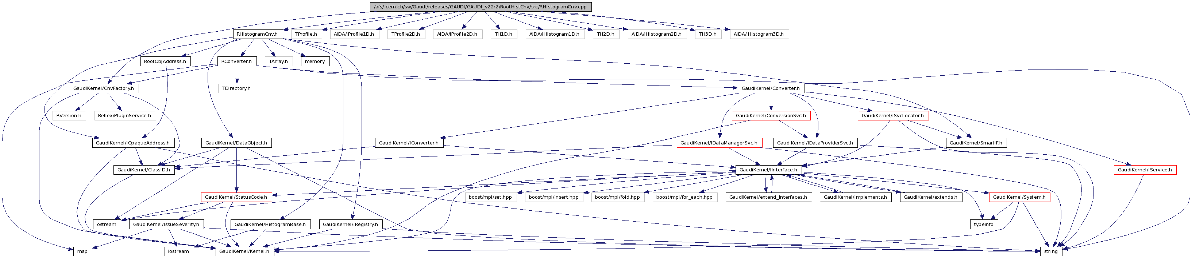The height and width of the screenshot is (258, 1192).
Task: Click the GaudiKernel/CnvFactory.h node
Action: tap(104, 89)
